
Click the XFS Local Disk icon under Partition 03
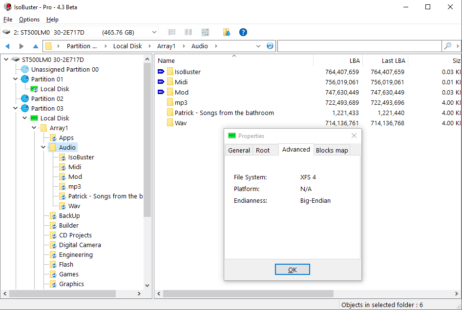(x=34, y=118)
